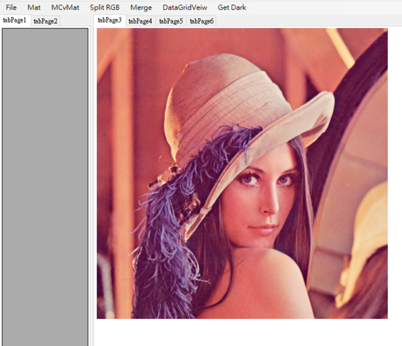Click the displayed portrait image

click(x=242, y=173)
